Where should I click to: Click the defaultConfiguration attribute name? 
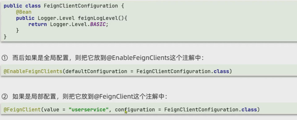pos(96,71)
